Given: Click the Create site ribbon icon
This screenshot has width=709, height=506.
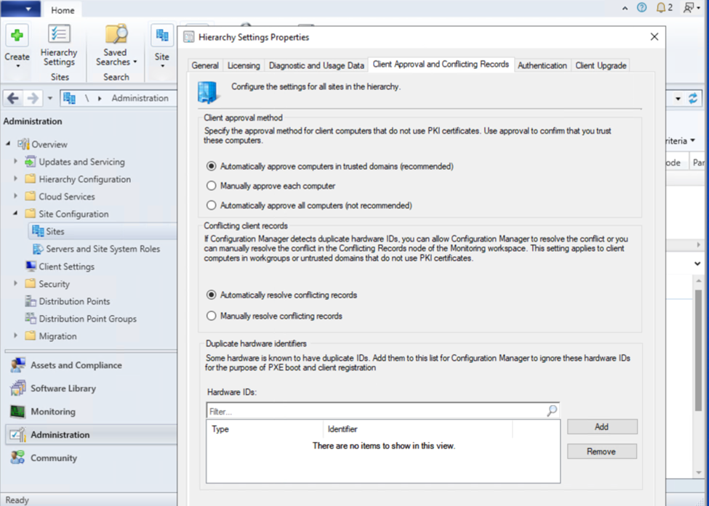Looking at the screenshot, I should click(x=17, y=36).
